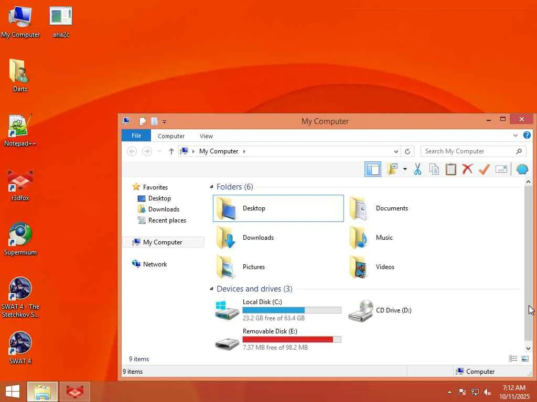This screenshot has width=537, height=402.
Task: Open the Computer ribbon tab
Action: point(171,136)
